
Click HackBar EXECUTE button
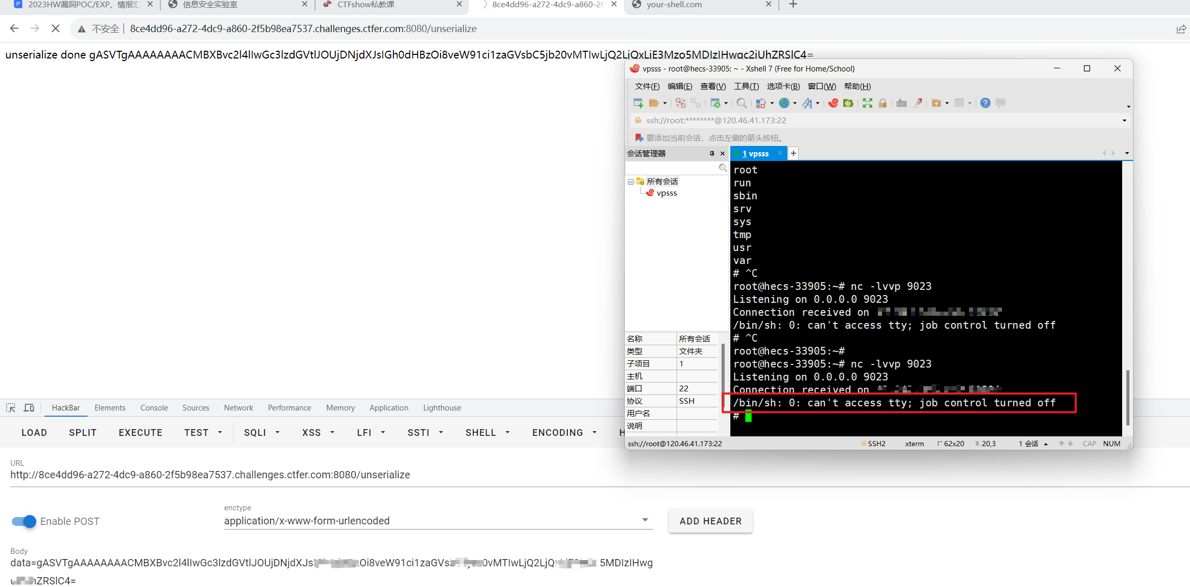pos(140,432)
